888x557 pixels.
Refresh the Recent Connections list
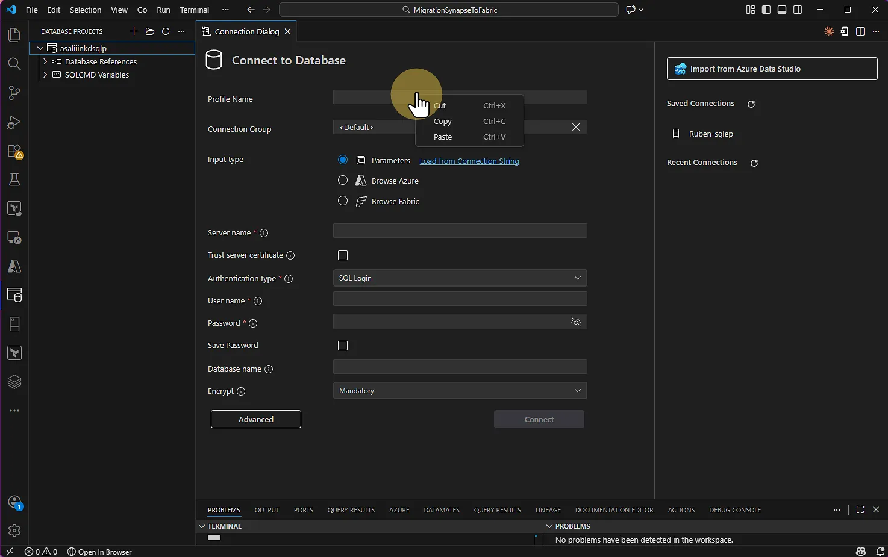click(754, 163)
